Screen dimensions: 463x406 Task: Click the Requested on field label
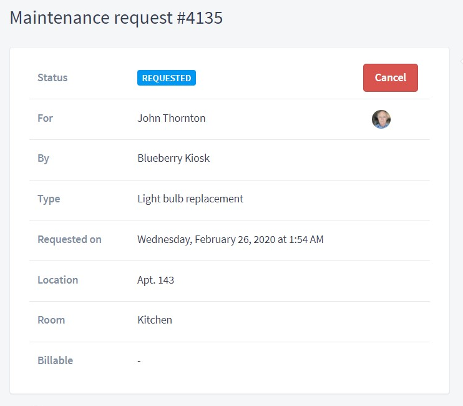tap(69, 240)
